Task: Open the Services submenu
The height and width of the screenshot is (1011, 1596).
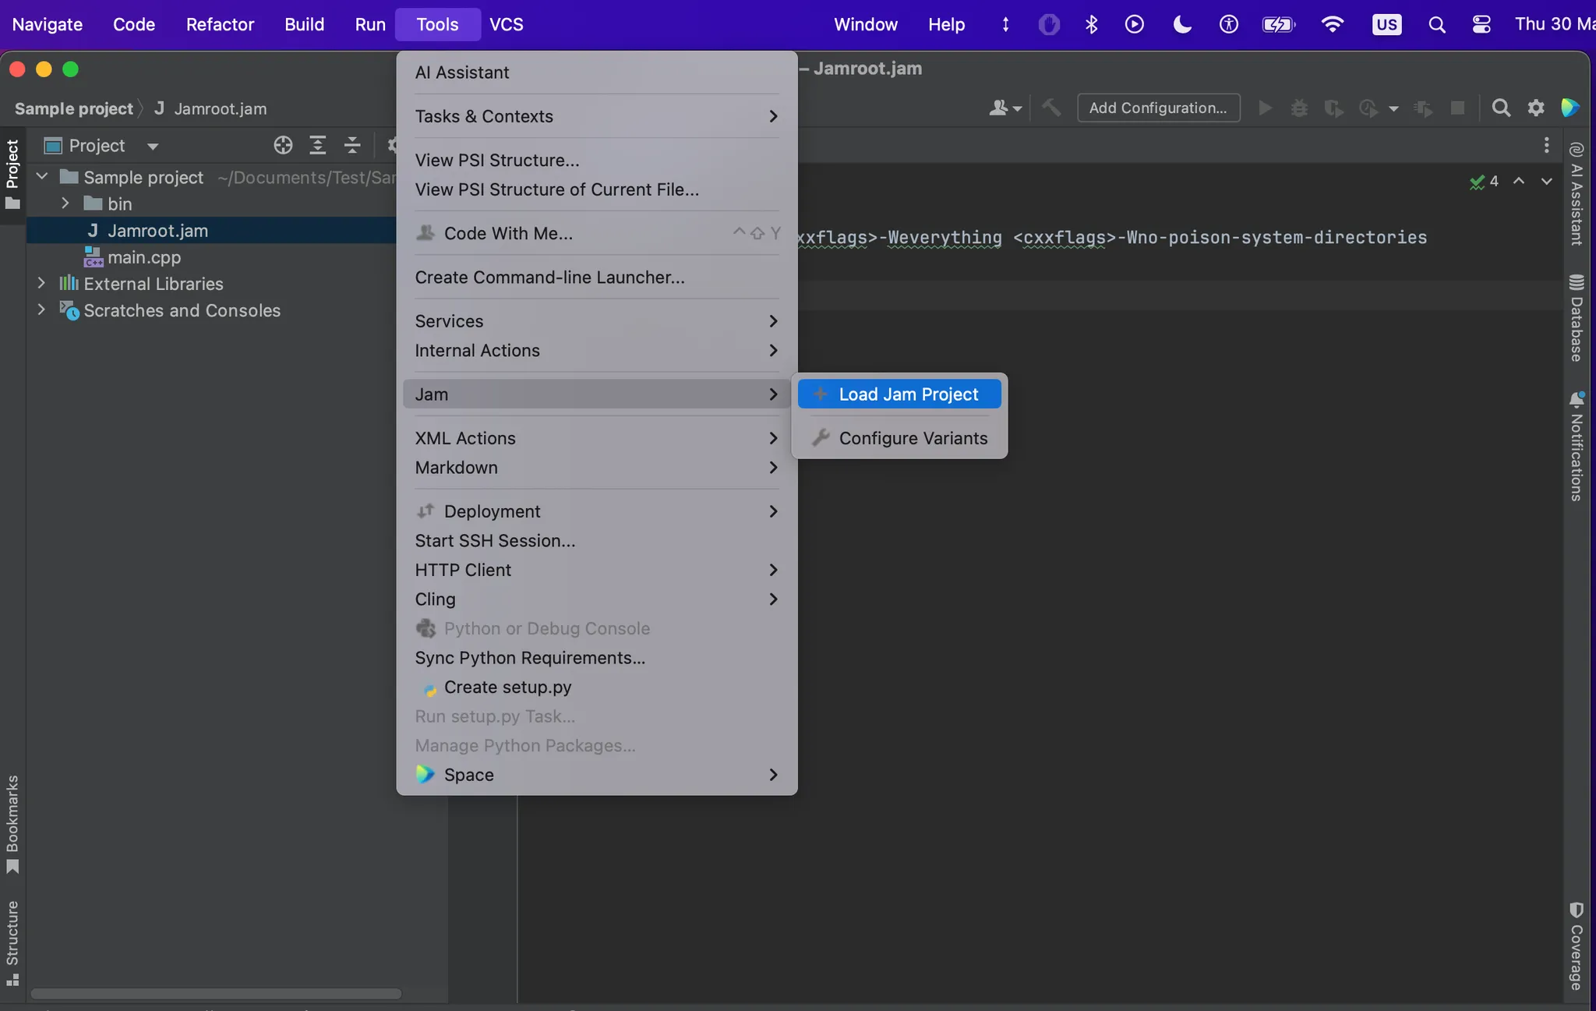Action: tap(596, 321)
